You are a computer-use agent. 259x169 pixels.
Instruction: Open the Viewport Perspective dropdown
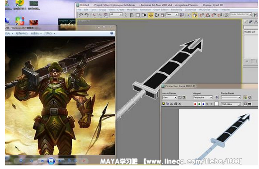click(202, 98)
